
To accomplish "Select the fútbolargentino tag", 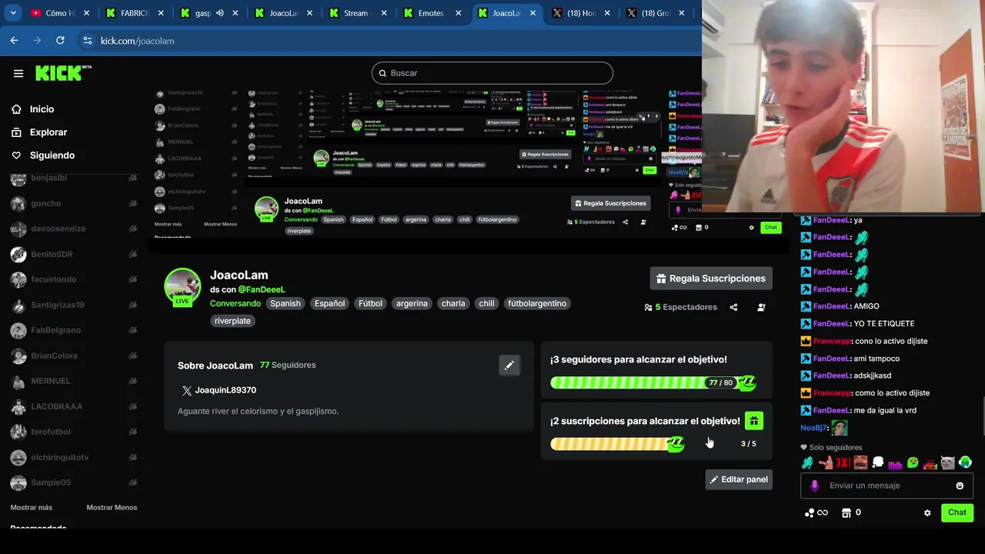I will (537, 303).
